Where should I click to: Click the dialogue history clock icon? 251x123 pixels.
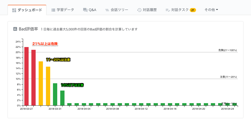(x=139, y=10)
